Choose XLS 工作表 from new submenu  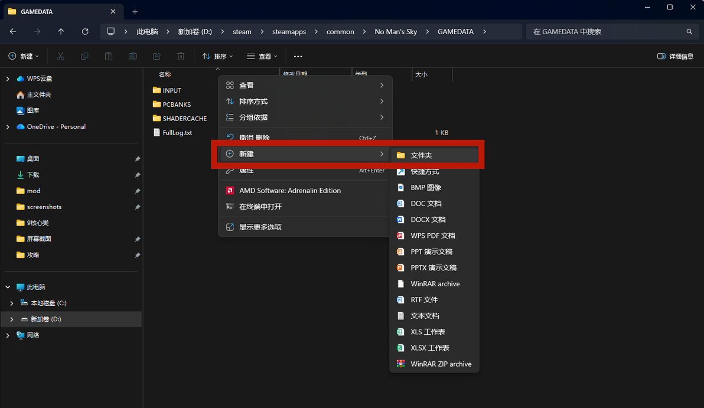click(x=434, y=332)
